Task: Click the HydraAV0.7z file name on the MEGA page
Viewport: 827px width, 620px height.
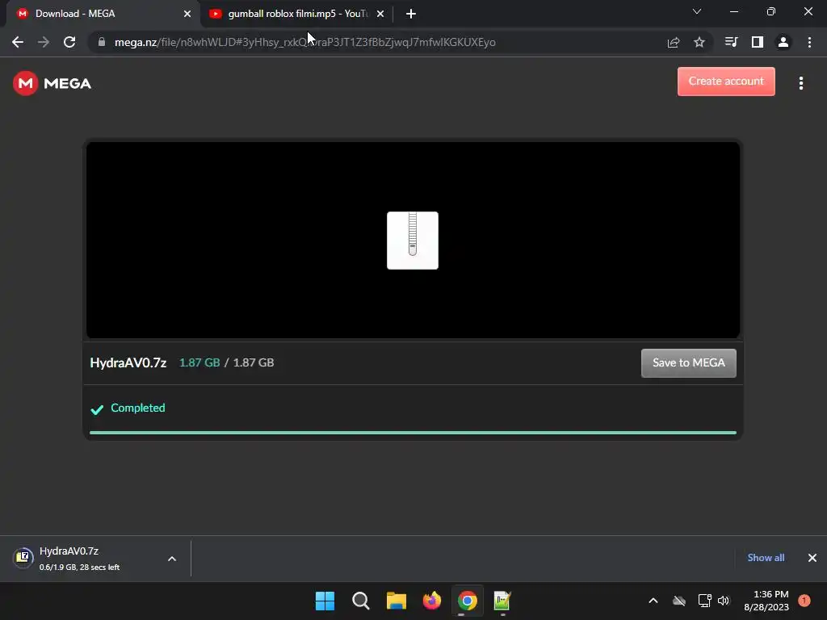Action: [x=128, y=362]
